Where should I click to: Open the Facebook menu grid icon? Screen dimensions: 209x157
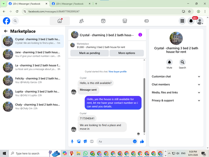coord(182,21)
